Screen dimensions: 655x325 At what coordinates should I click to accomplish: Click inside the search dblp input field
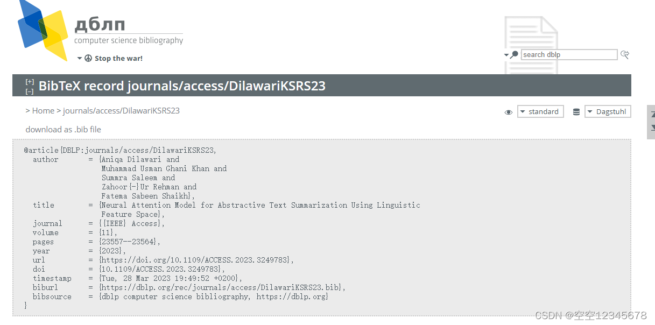(x=569, y=54)
